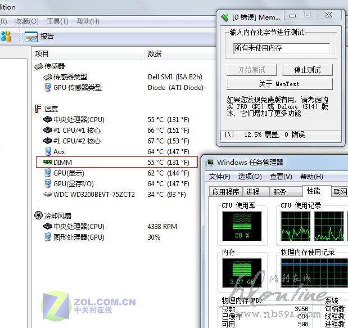Click the Temperature thermometer icon

point(38,109)
